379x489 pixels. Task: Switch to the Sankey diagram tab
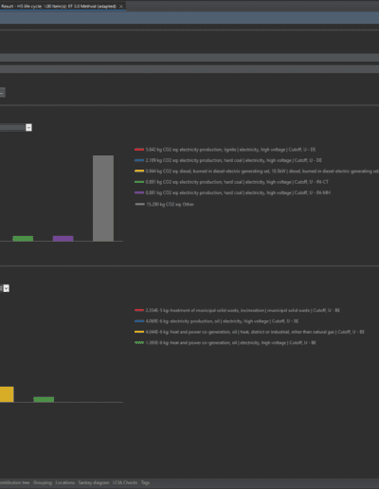tap(94, 482)
